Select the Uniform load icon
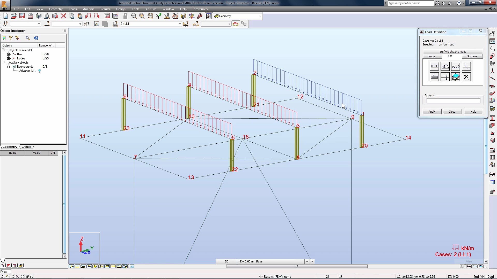Image resolution: width=497 pixels, height=279 pixels. coord(434,66)
